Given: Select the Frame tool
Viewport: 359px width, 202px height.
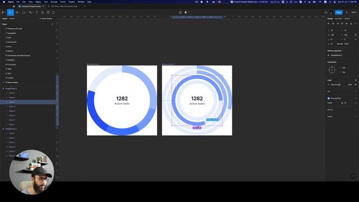Looking at the screenshot, I should [17, 12].
